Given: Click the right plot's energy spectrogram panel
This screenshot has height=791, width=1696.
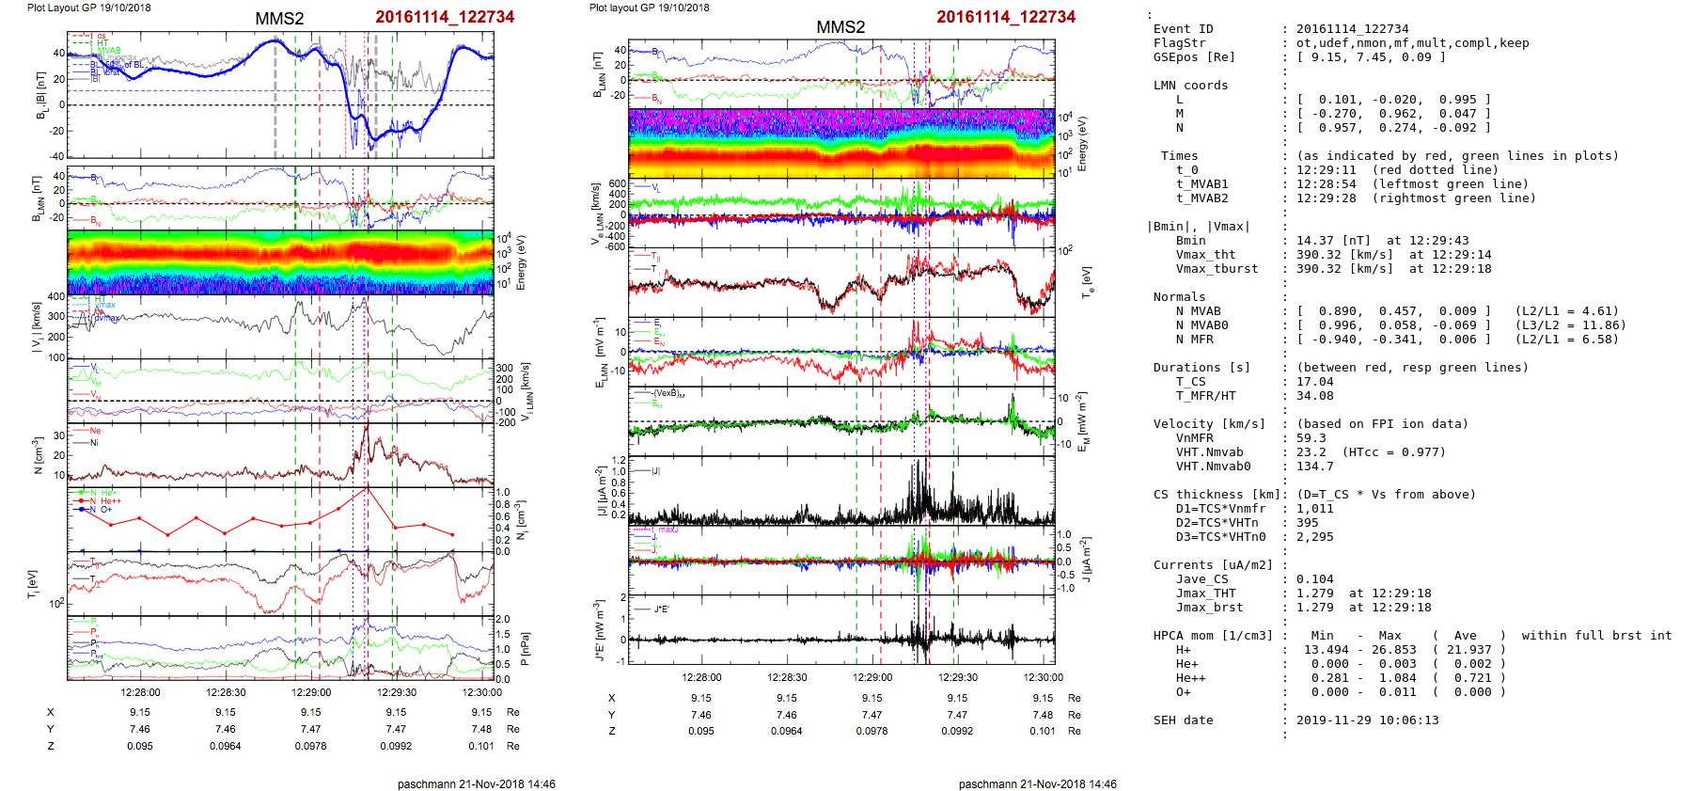Looking at the screenshot, I should click(841, 143).
